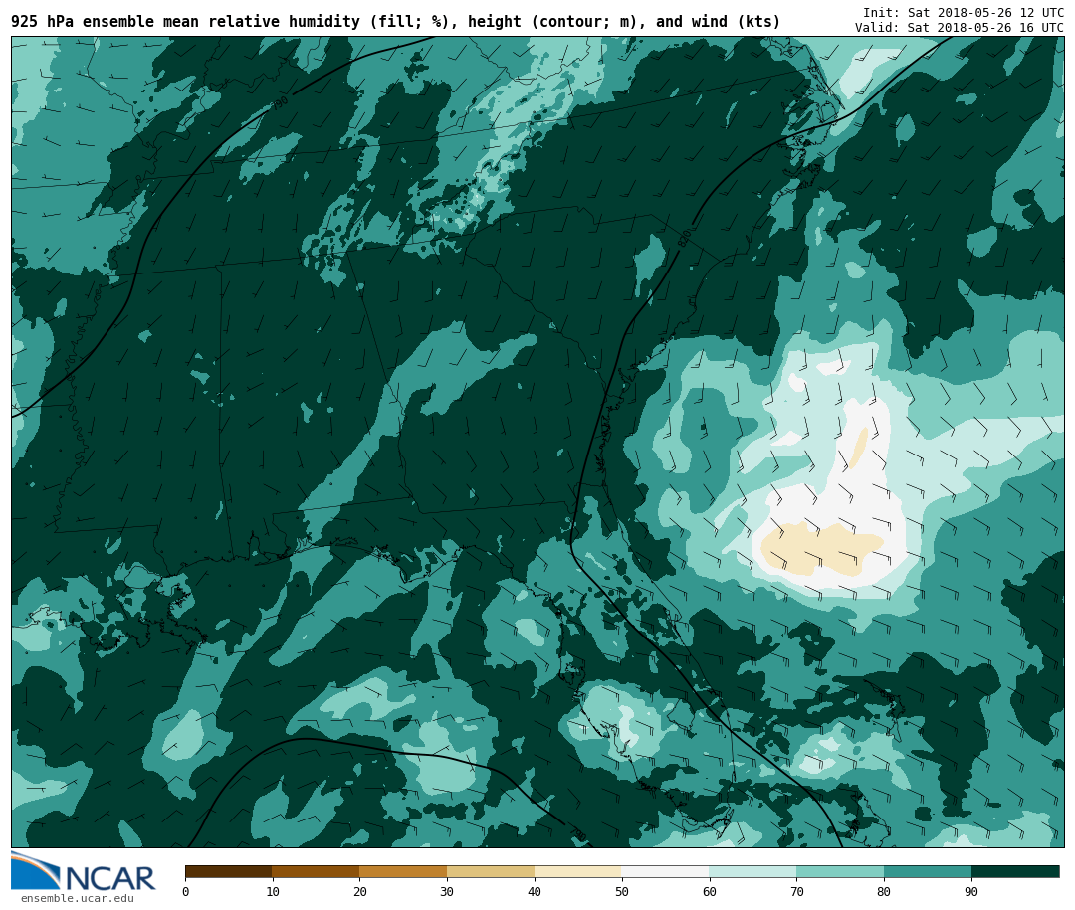1075x910 pixels.
Task: Click the colorbar tick label '0'
Action: pyautogui.click(x=186, y=891)
